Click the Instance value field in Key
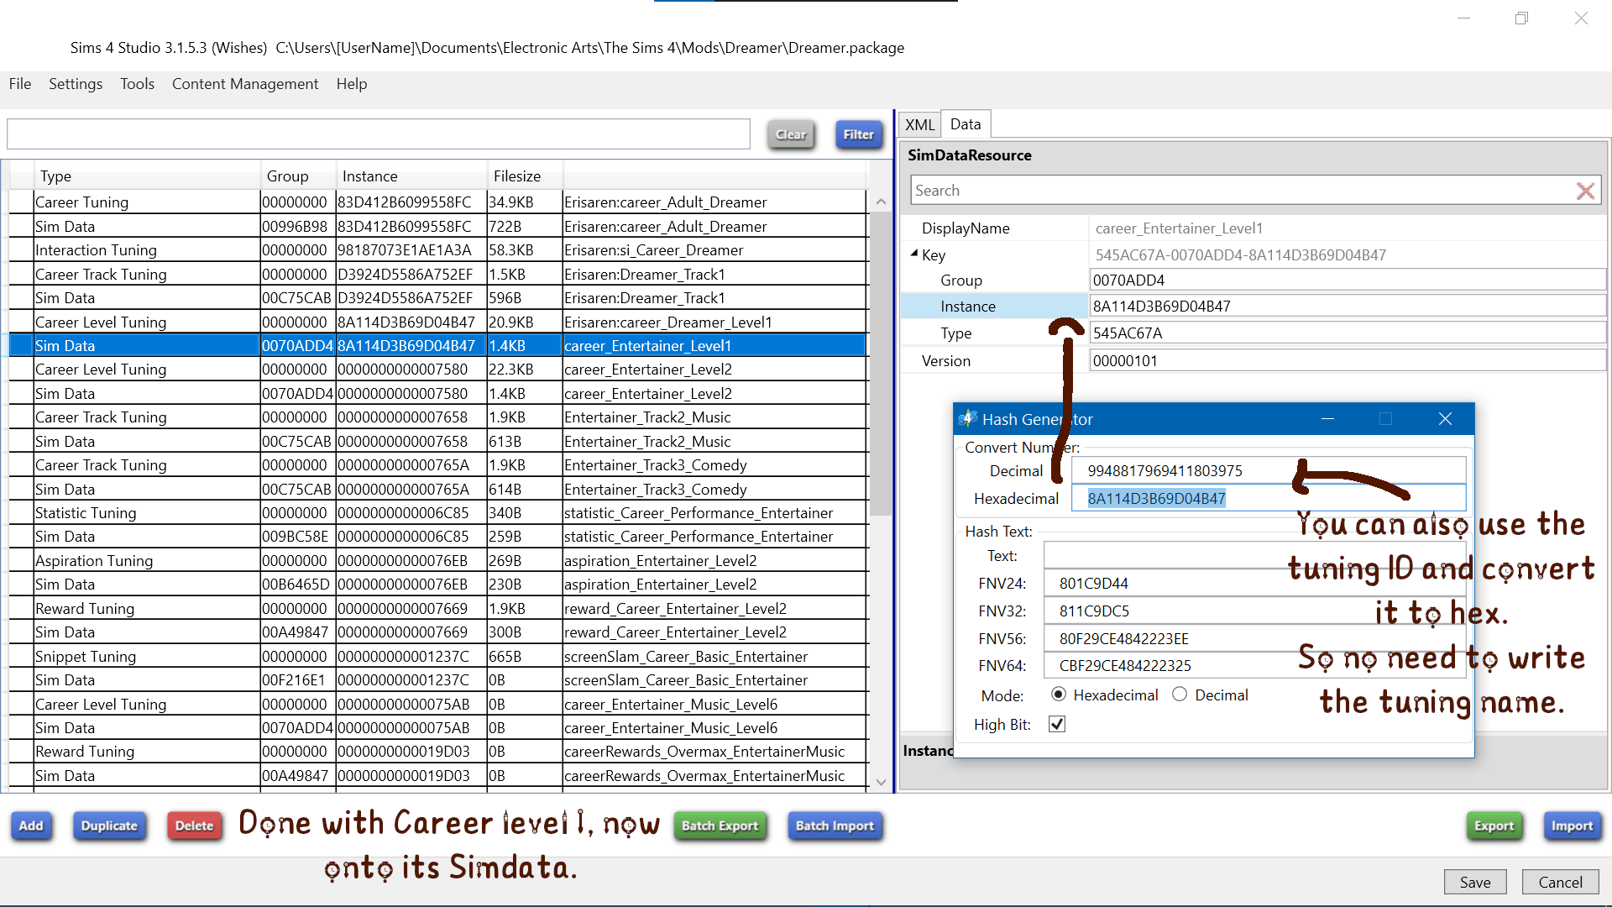The height and width of the screenshot is (907, 1612). pos(1348,307)
